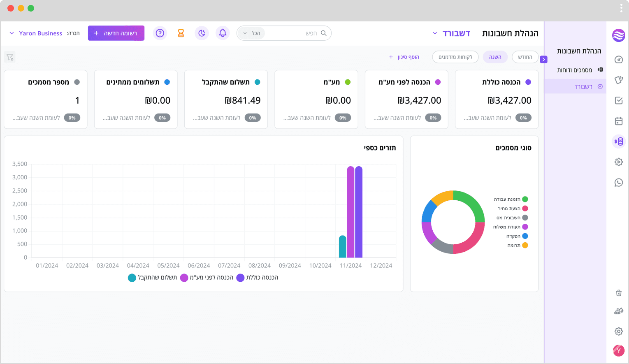Click the רשומה חדשה button
629x364 pixels.
[x=116, y=33]
